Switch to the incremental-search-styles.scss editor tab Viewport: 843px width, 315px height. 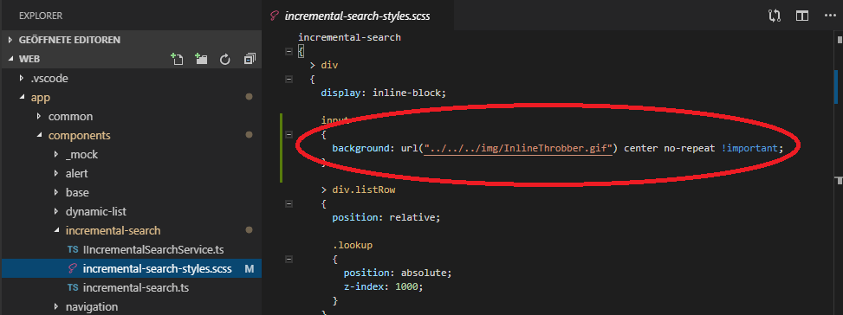[358, 16]
